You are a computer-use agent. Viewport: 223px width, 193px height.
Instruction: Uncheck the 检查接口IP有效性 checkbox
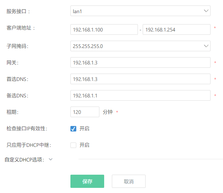point(73,129)
